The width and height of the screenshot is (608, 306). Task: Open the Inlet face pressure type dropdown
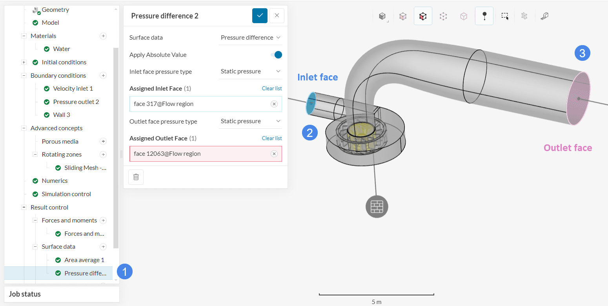[250, 71]
